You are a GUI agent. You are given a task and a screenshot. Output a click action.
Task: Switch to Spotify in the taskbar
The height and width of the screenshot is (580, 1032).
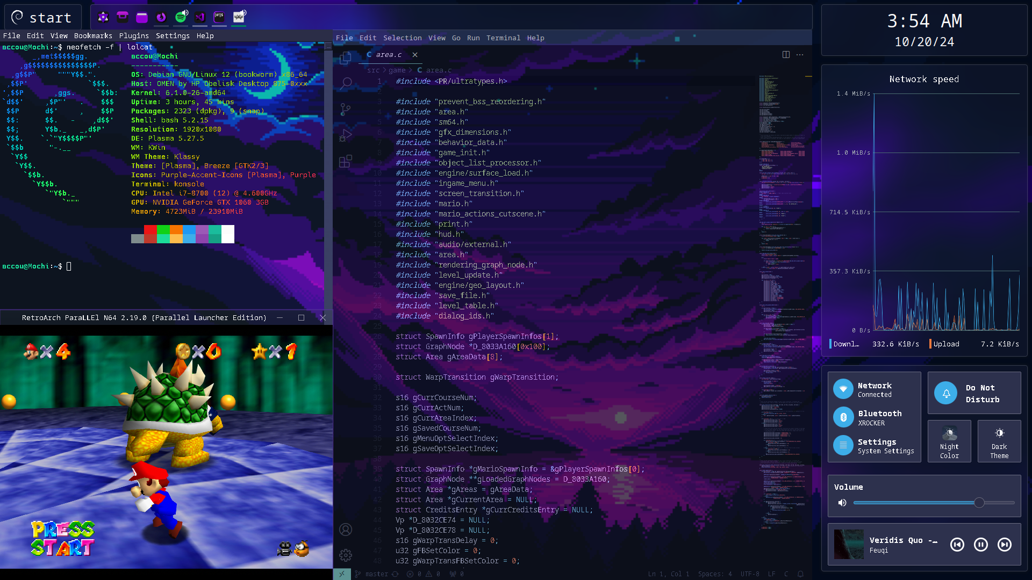181,17
